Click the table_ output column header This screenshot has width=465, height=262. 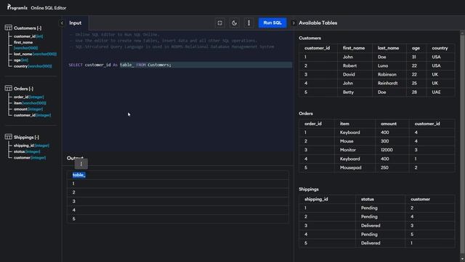click(79, 175)
